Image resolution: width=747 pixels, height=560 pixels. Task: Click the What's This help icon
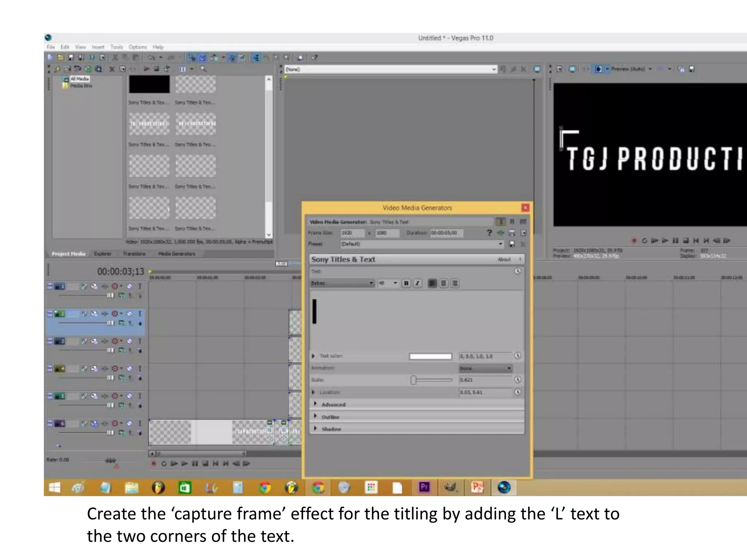click(315, 57)
